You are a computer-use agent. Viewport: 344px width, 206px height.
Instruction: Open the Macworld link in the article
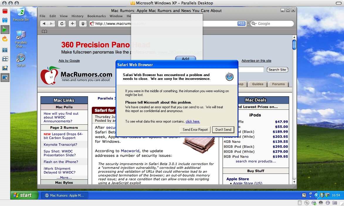(x=130, y=151)
